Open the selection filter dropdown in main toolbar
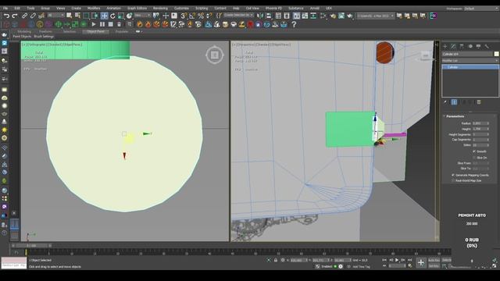This screenshot has height=281, width=500. 55,16
